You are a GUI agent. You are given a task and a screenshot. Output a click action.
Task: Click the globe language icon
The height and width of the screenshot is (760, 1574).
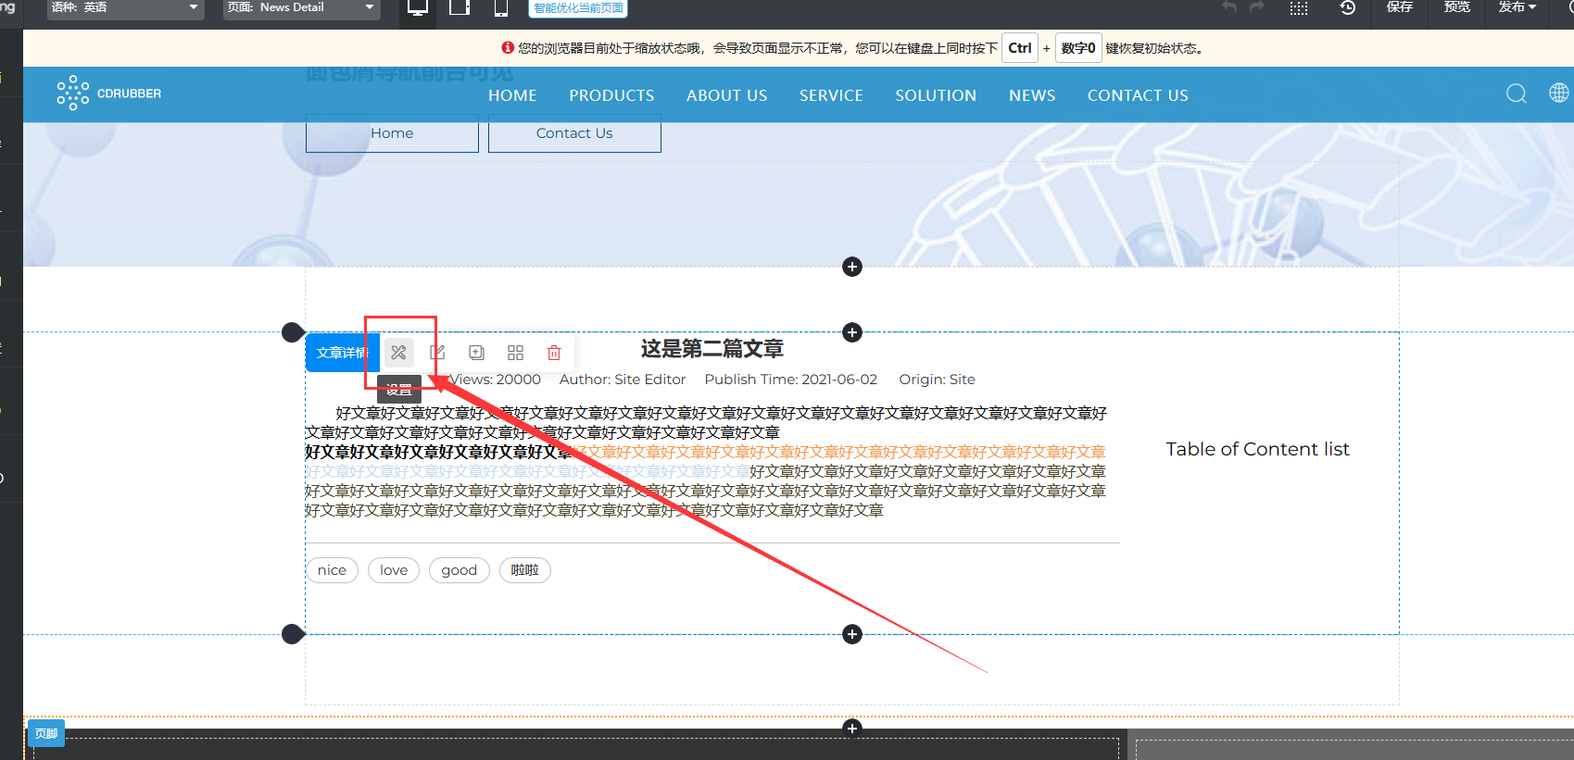click(1559, 93)
